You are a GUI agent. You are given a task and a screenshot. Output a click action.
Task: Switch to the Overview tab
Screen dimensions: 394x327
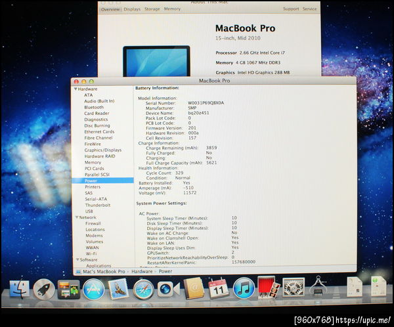110,9
